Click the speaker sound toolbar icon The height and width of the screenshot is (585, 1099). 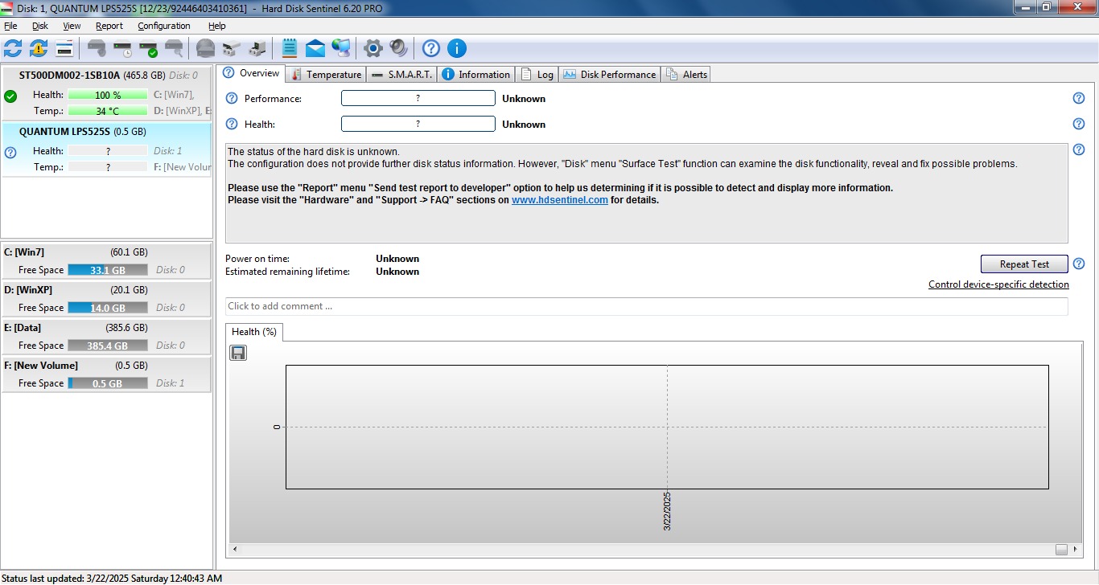click(398, 48)
